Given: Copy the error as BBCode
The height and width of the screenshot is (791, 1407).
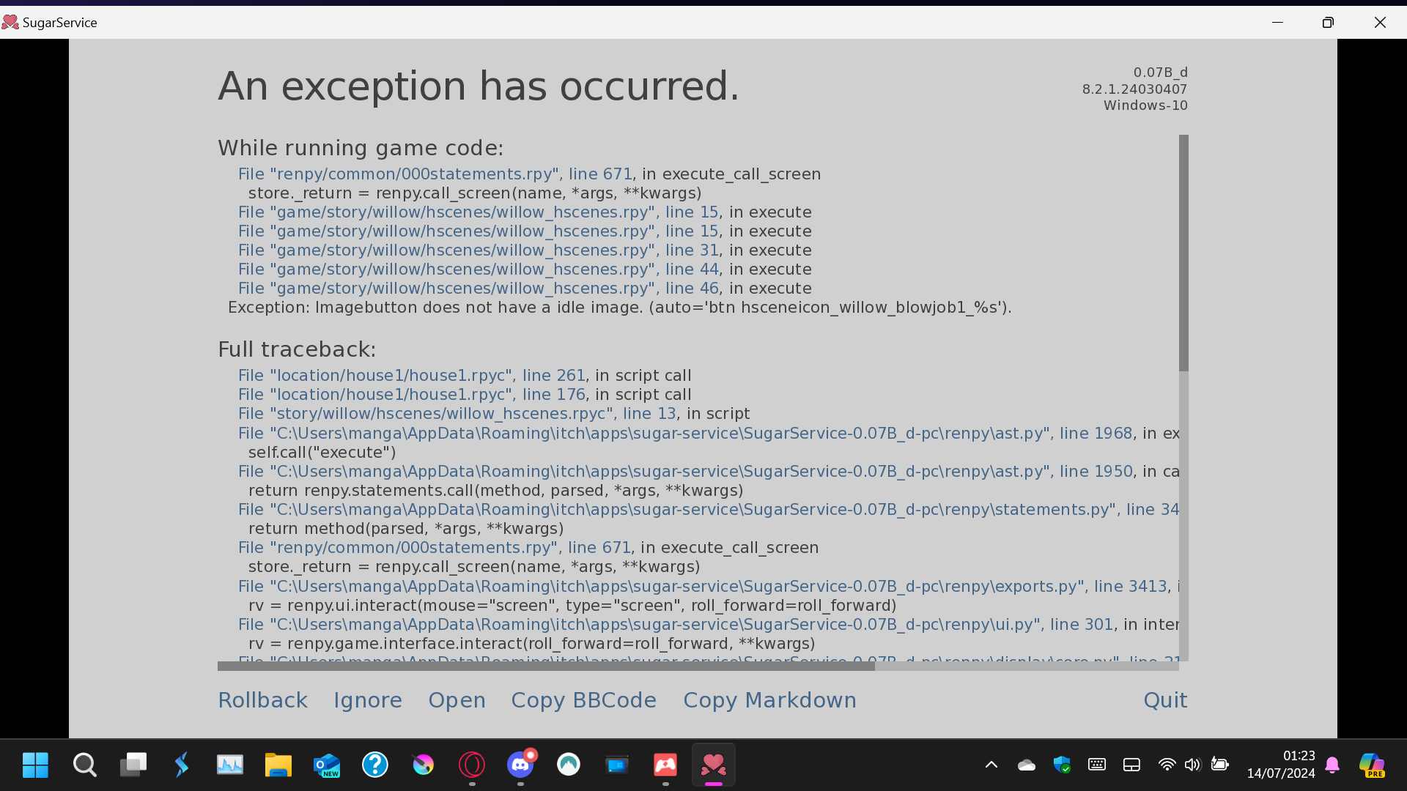Looking at the screenshot, I should (x=583, y=700).
